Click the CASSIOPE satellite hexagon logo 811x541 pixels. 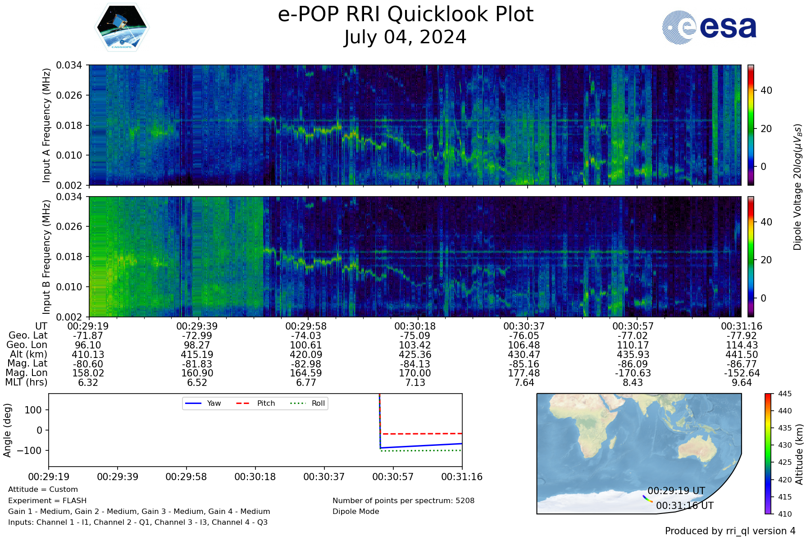tap(122, 28)
